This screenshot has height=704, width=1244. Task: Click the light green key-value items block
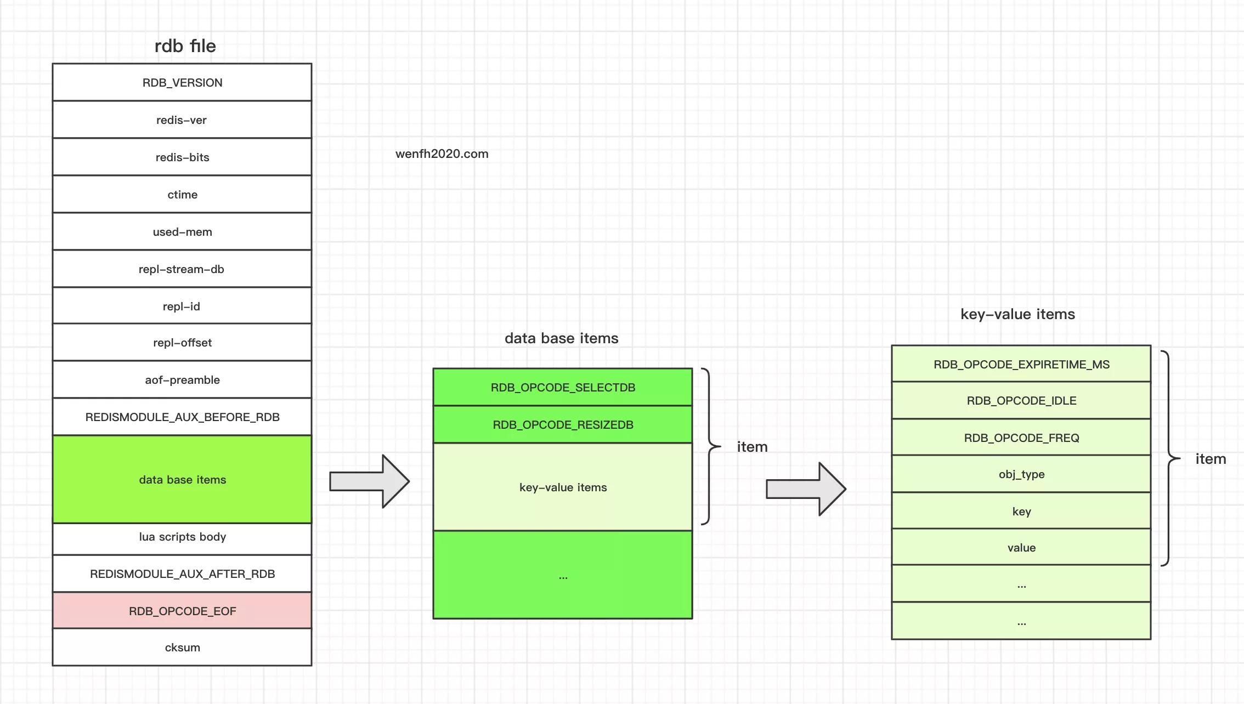563,487
